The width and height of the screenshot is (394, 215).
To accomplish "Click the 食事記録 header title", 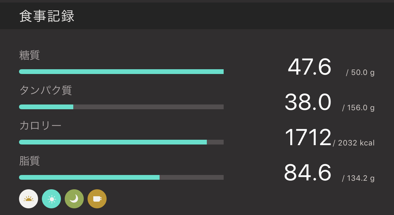I will (47, 16).
